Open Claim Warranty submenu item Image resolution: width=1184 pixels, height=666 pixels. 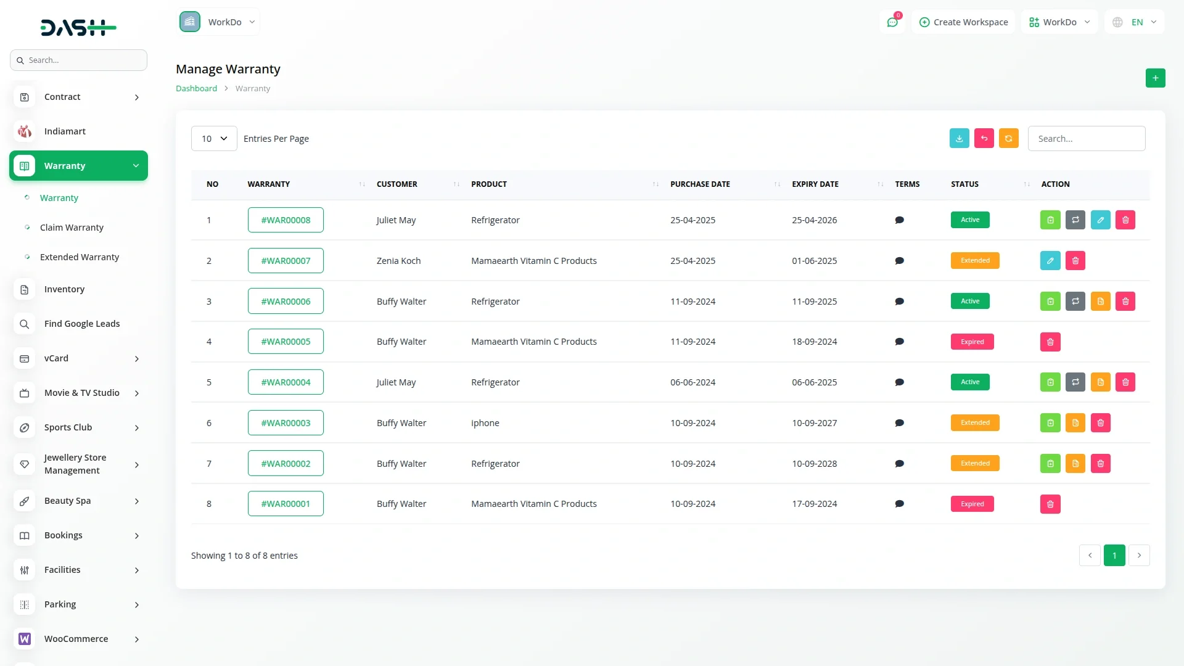(x=72, y=228)
